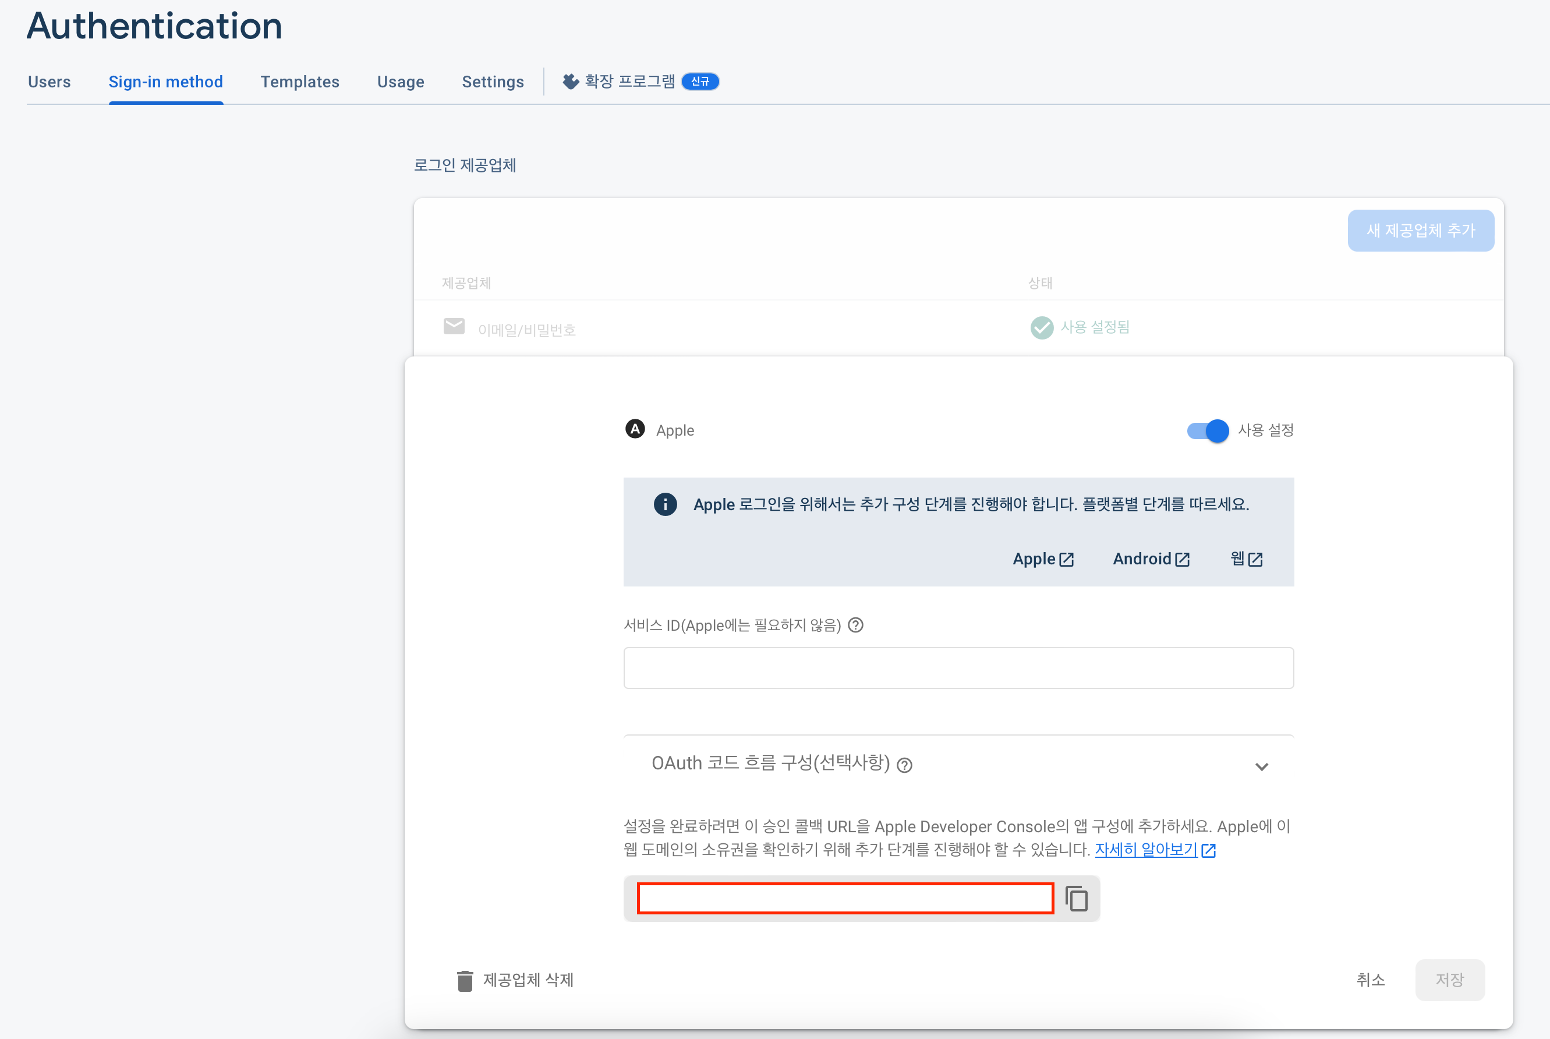Open the Android platform setup link

click(1151, 559)
